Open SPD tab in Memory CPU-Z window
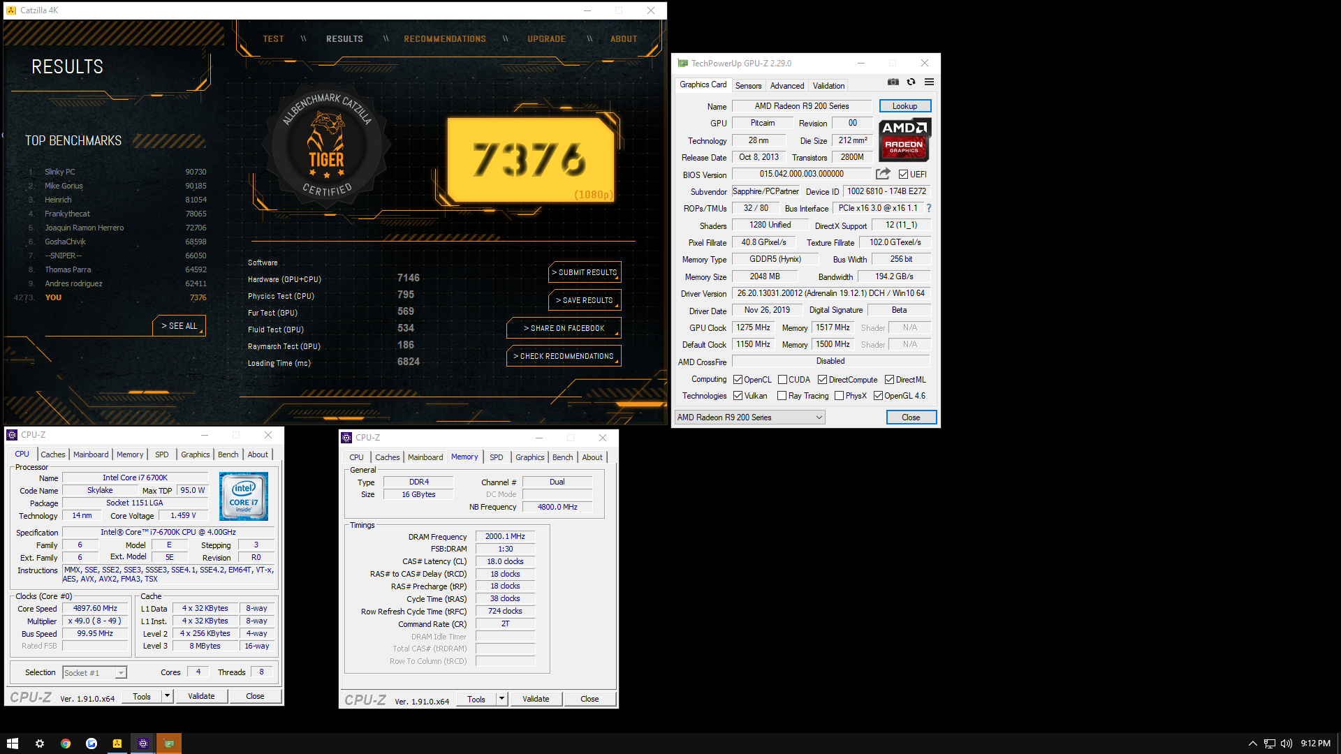1341x754 pixels. point(496,457)
